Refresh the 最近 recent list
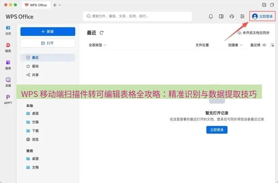278x183 pixels. (x=102, y=33)
